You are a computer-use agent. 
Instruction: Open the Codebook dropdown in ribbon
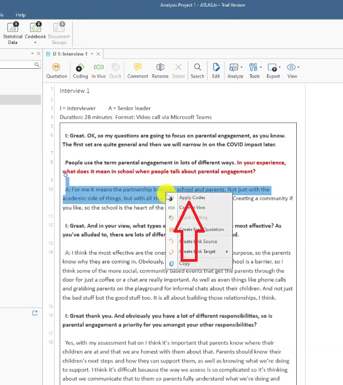pos(35,33)
